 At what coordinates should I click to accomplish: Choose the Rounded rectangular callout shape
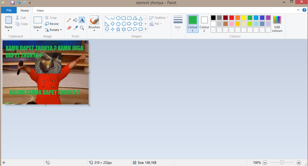tap(129, 29)
